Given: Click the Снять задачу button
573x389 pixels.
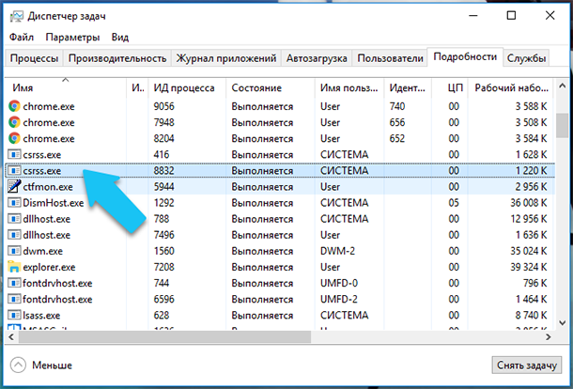Looking at the screenshot, I should tap(527, 366).
